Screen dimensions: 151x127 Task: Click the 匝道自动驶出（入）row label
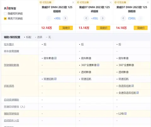14,107
